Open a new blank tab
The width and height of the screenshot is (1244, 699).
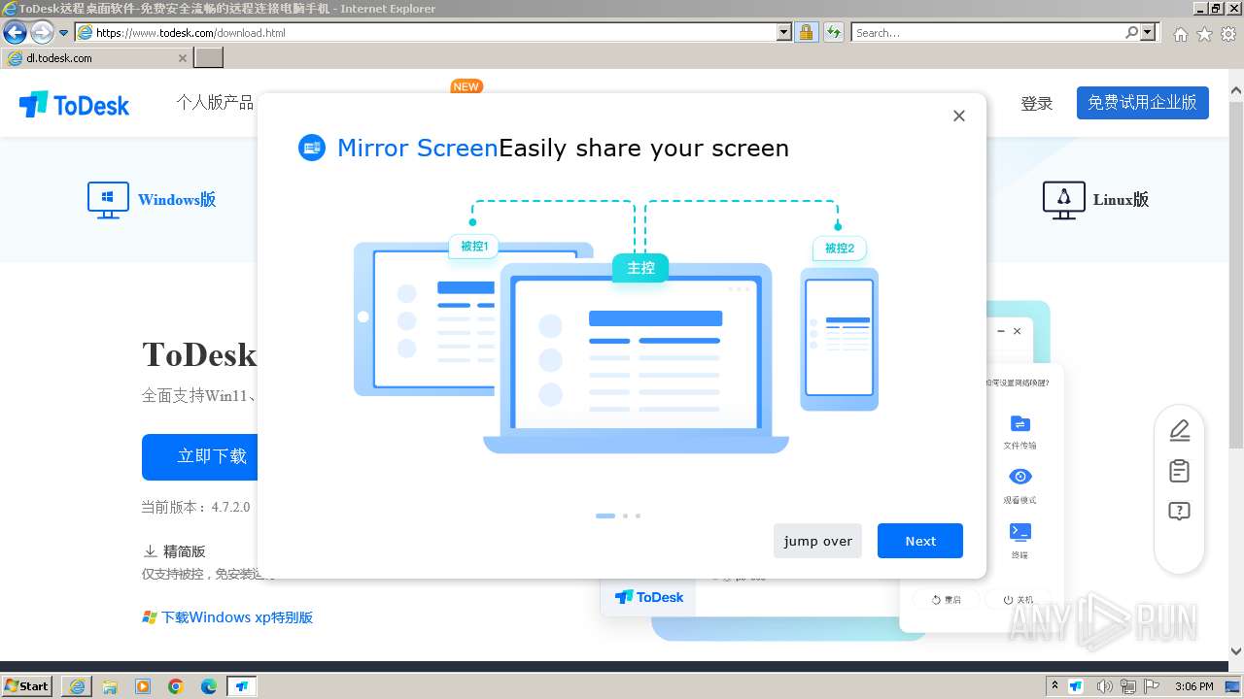click(209, 57)
